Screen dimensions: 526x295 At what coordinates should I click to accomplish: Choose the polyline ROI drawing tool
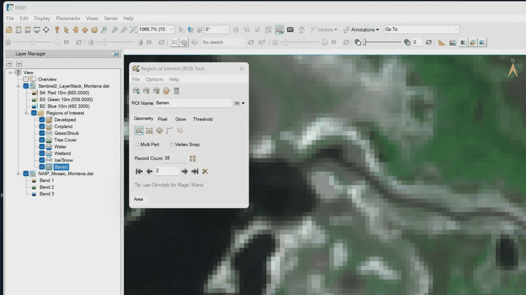tap(169, 131)
